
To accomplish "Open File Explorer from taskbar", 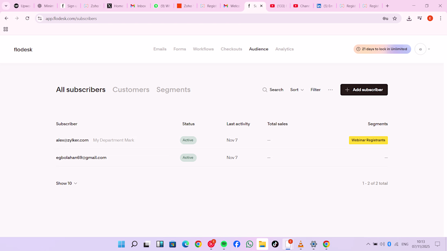I will pyautogui.click(x=262, y=244).
